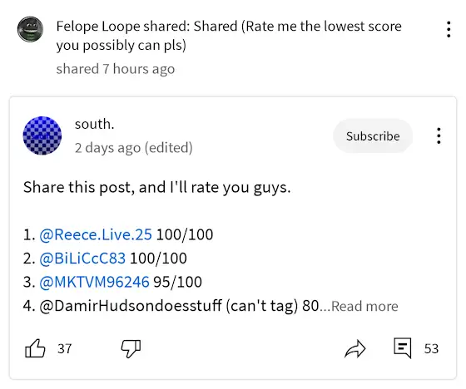Open south.'s checkered blue avatar
466x389 pixels.
(42, 135)
